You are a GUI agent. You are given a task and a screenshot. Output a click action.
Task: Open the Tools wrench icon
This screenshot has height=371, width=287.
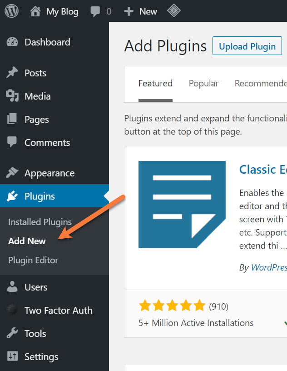pyautogui.click(x=13, y=333)
